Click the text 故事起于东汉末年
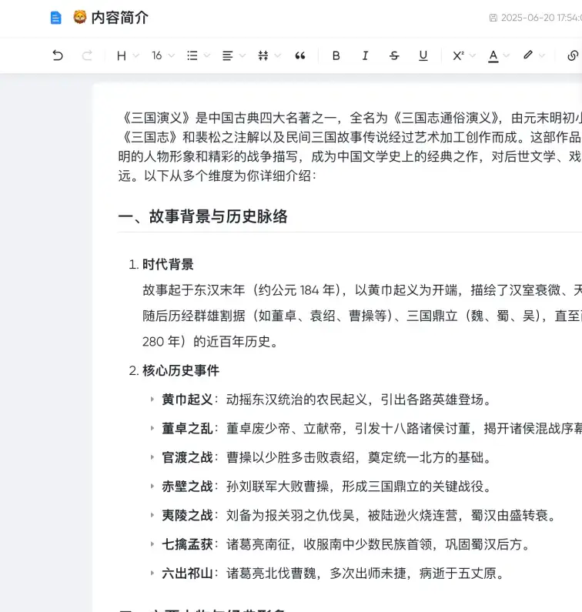The image size is (582, 612). coord(193,290)
